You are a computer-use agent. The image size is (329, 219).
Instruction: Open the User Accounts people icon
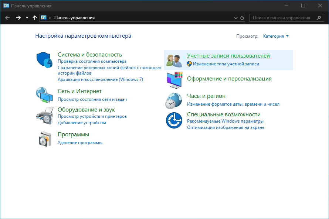174,61
